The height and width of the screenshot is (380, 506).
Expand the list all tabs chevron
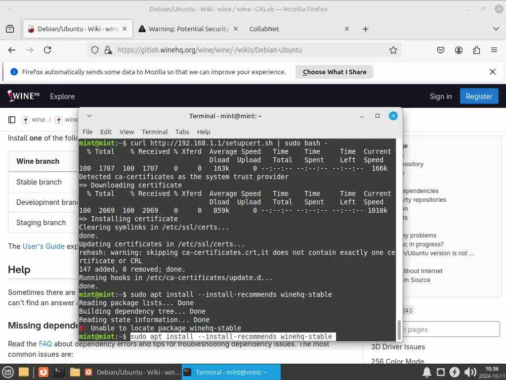(496, 29)
